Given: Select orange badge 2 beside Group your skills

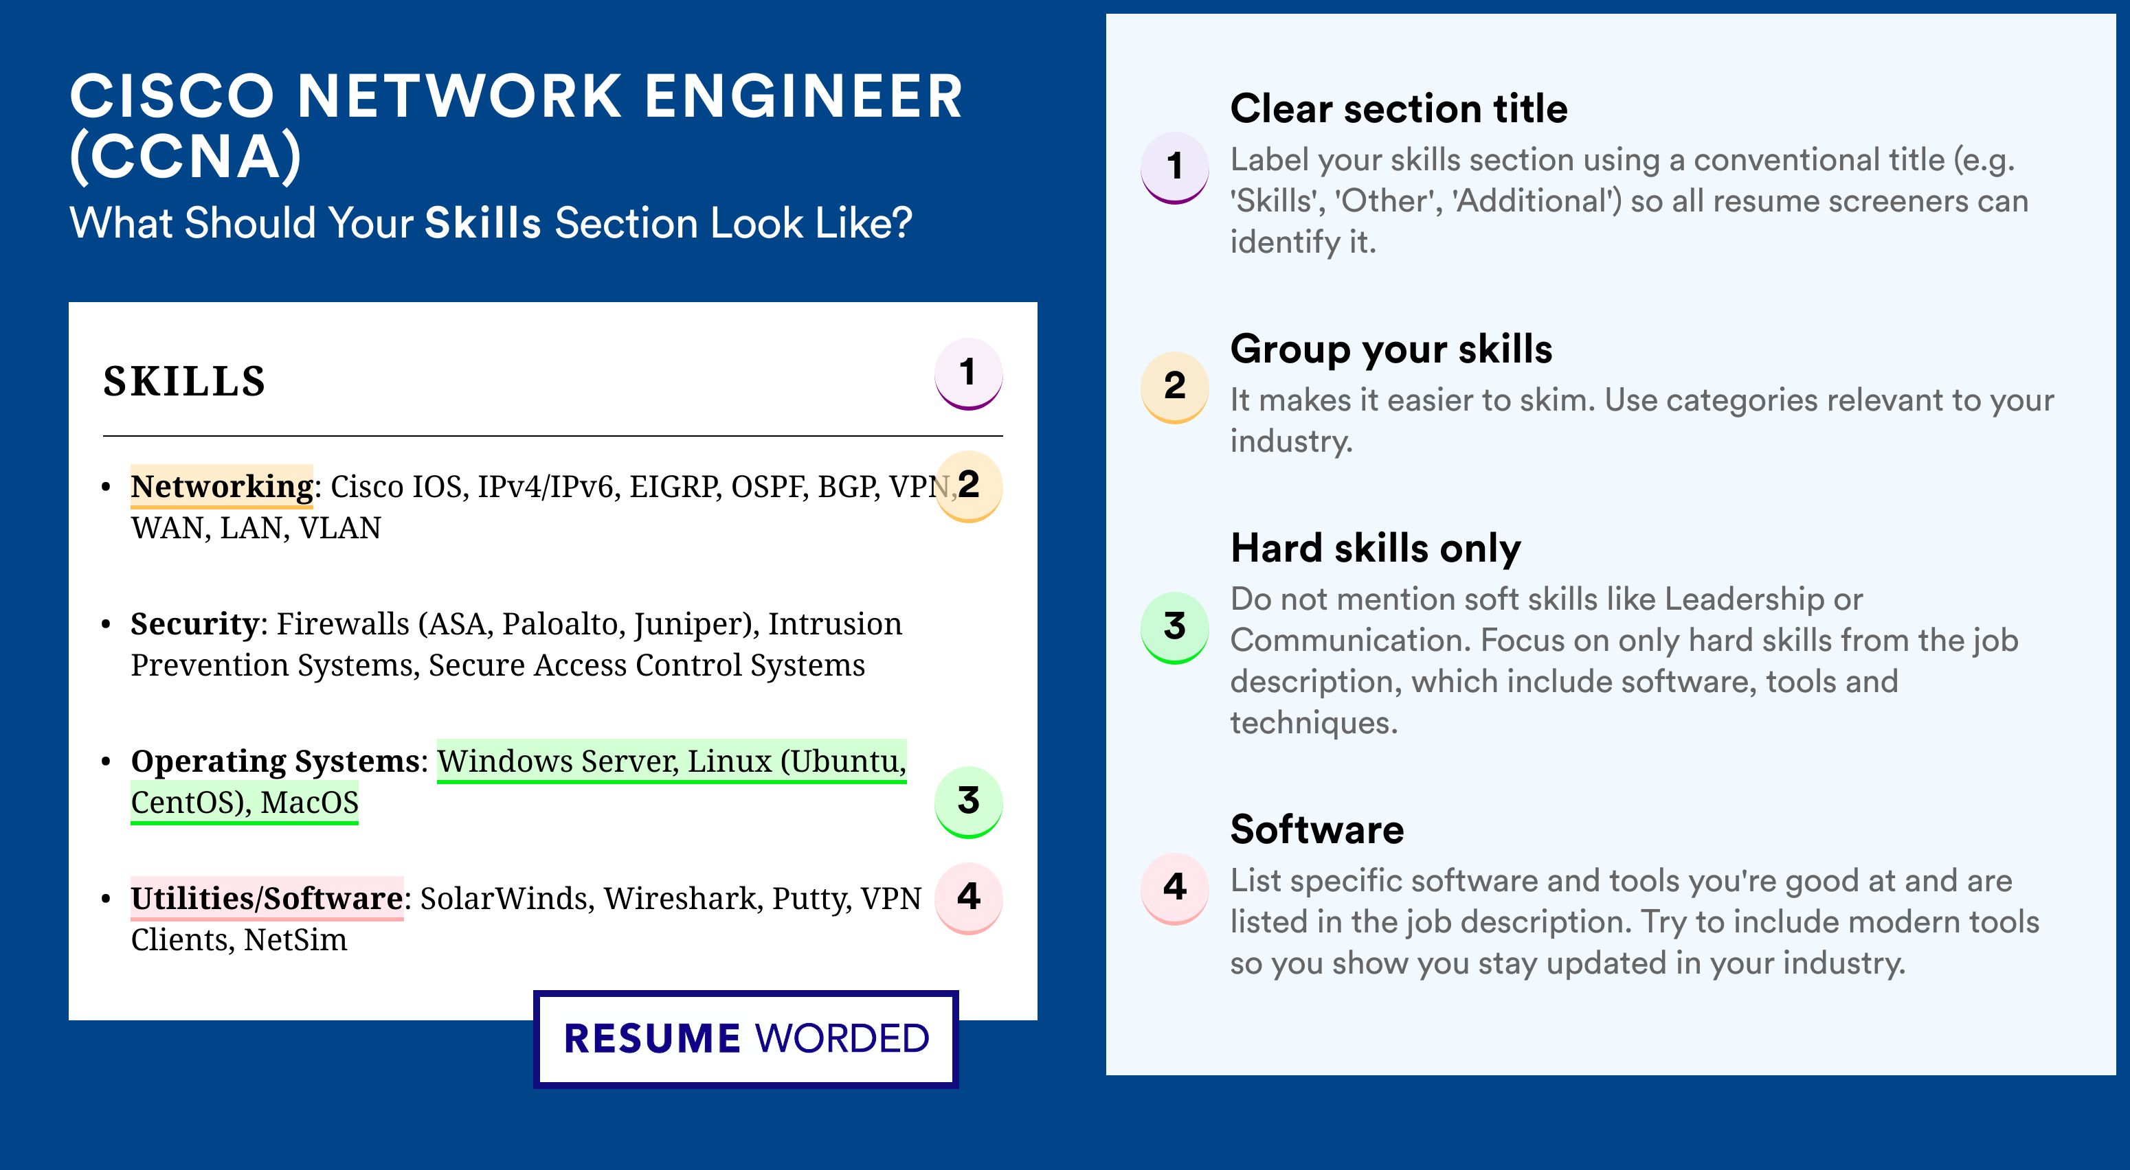Looking at the screenshot, I should pyautogui.click(x=1175, y=387).
